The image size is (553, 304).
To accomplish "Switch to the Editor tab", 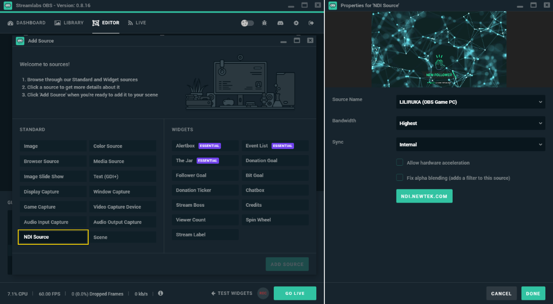I will [106, 23].
